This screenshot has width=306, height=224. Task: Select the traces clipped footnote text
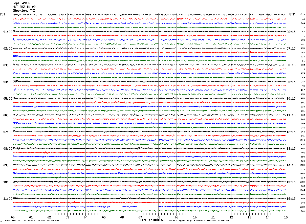pos(198,221)
